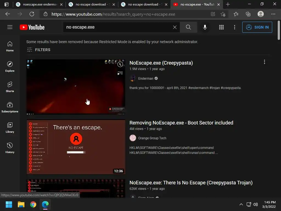Start voice search with the microphone
Image resolution: width=281 pixels, height=211 pixels.
[205, 27]
